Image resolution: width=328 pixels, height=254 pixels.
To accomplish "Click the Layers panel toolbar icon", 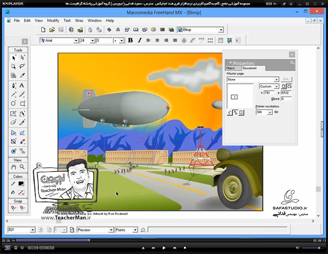I will point(171,29).
